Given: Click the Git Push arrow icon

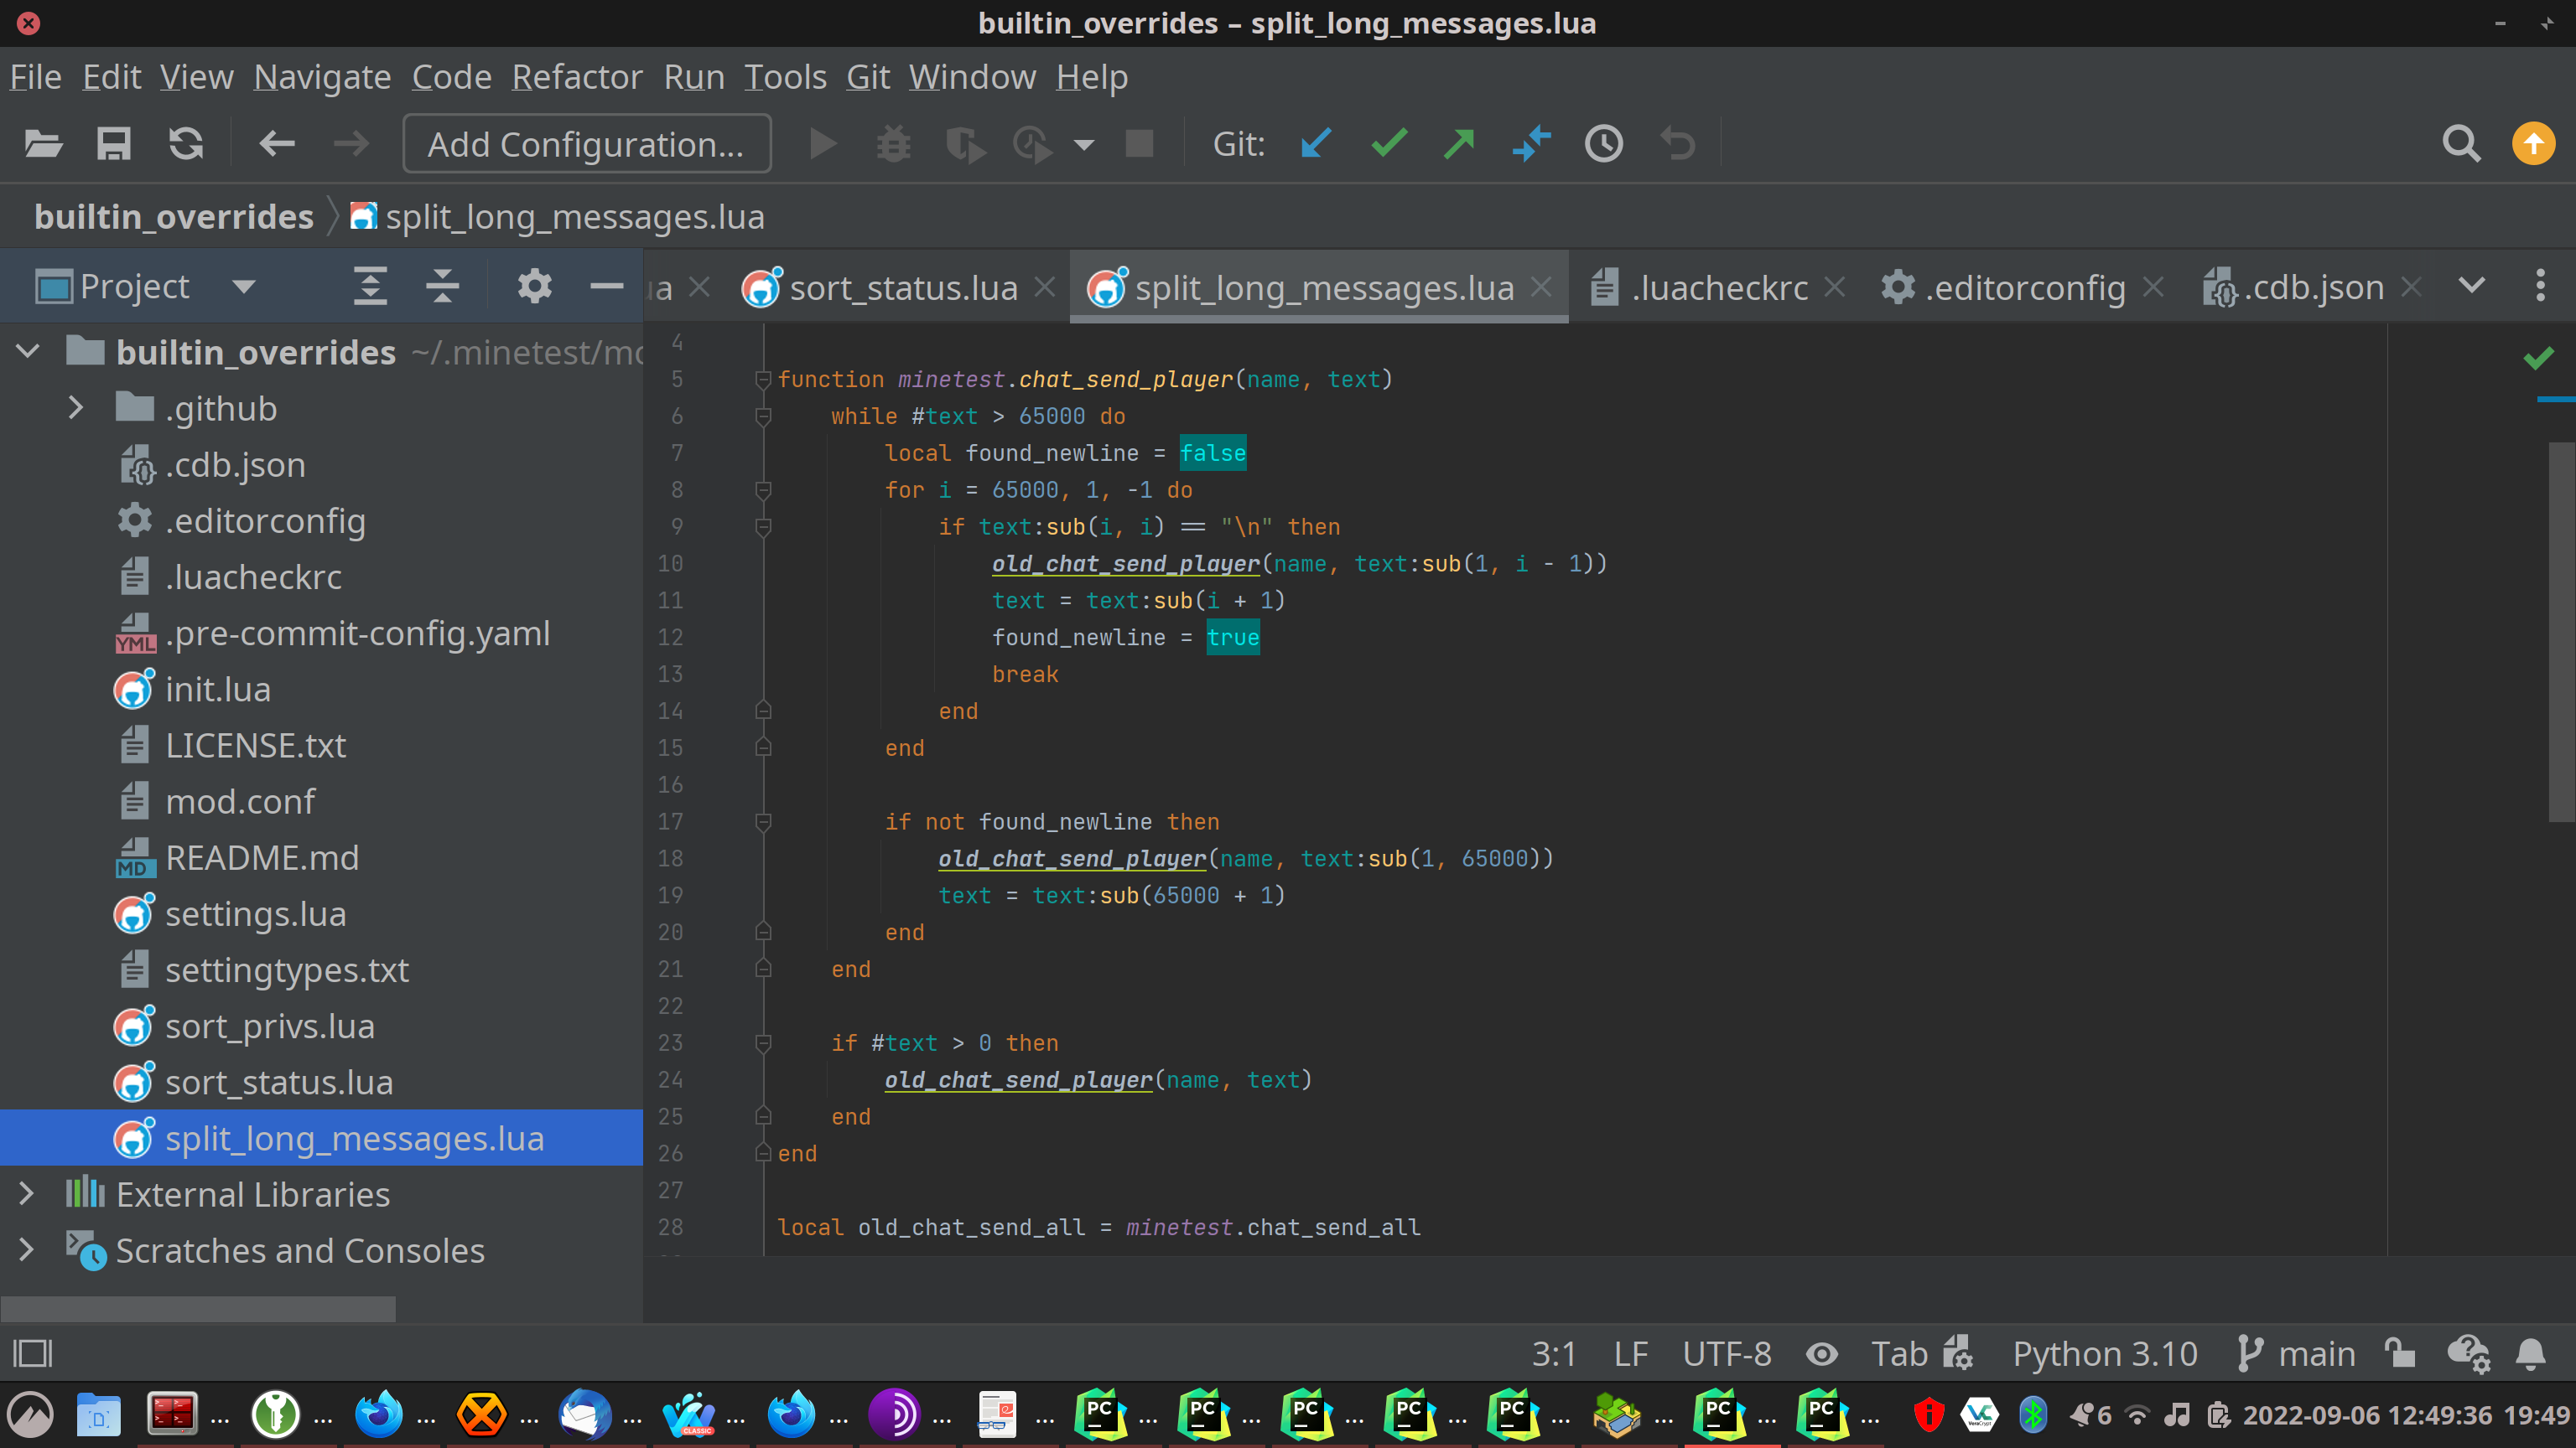Looking at the screenshot, I should coord(1459,144).
